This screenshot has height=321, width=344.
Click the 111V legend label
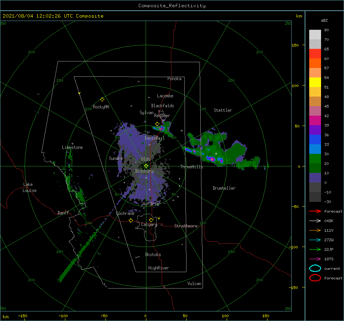coord(329,230)
